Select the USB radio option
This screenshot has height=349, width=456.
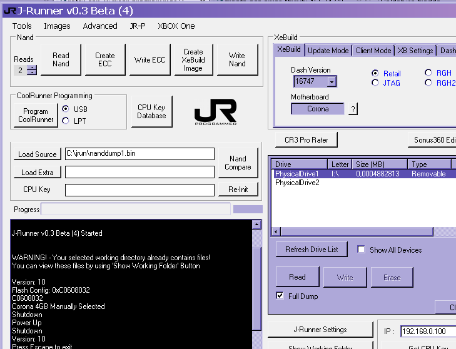66,109
